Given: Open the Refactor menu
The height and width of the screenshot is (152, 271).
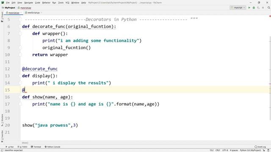Looking at the screenshot, I should pos(46,3).
